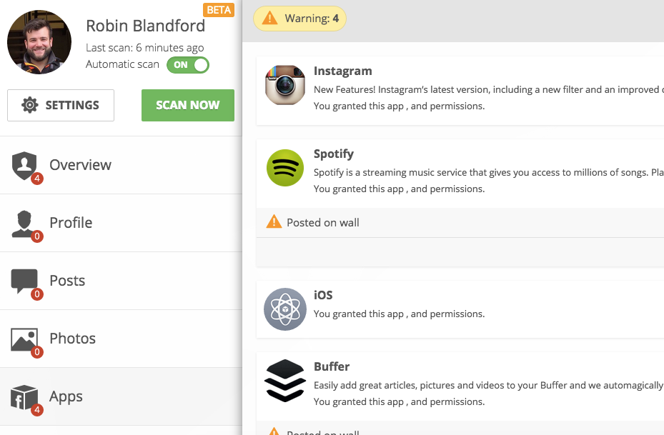This screenshot has height=435, width=664.
Task: Go to the Profile section
Action: (71, 223)
